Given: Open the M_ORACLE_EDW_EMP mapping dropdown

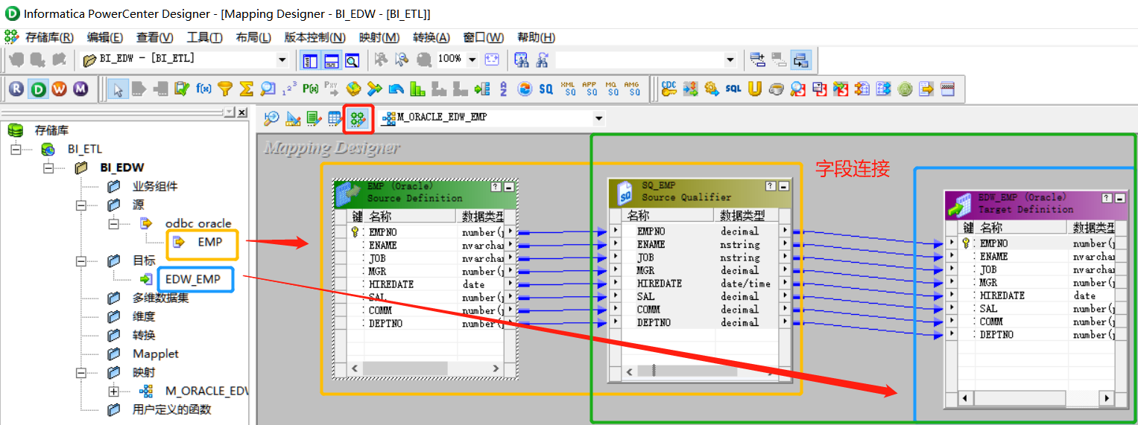Looking at the screenshot, I should click(x=598, y=118).
